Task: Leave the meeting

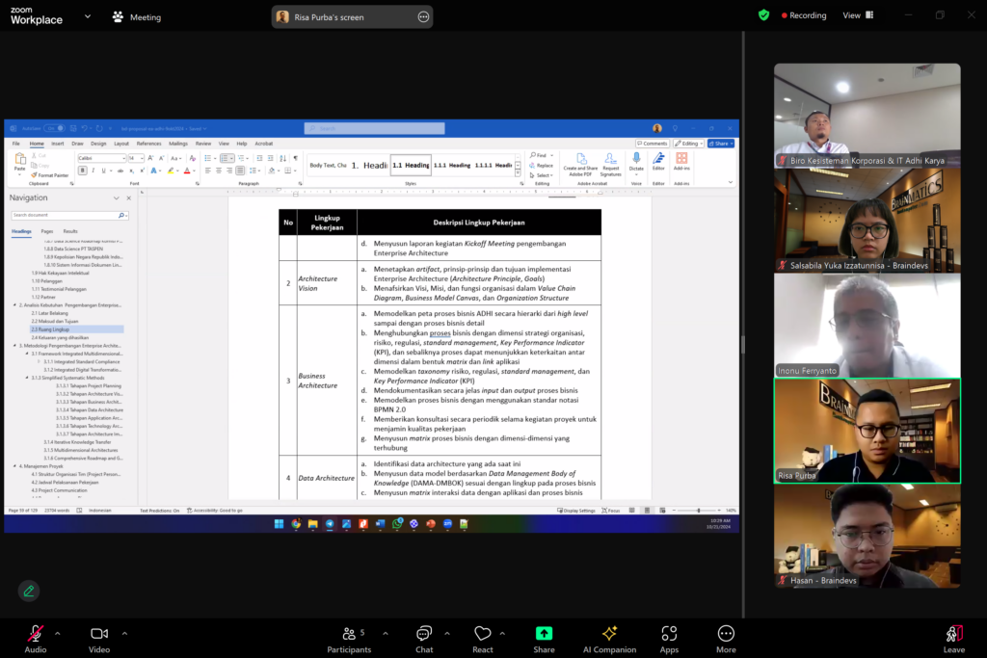Action: (x=953, y=638)
